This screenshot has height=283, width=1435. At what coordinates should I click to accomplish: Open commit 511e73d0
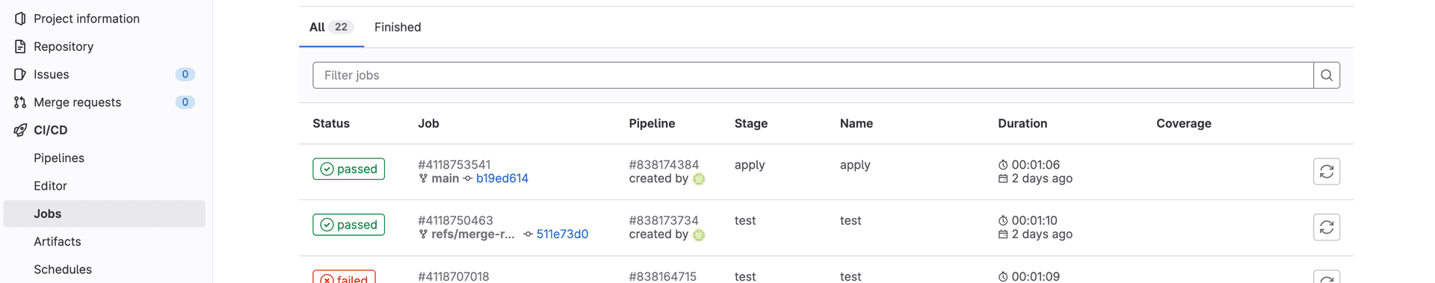(562, 234)
